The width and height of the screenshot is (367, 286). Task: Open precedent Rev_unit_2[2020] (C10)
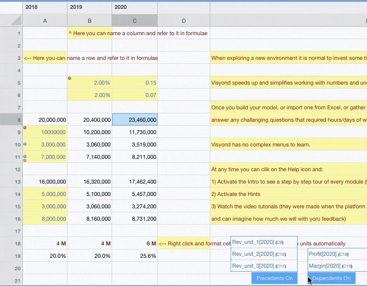[264, 254]
